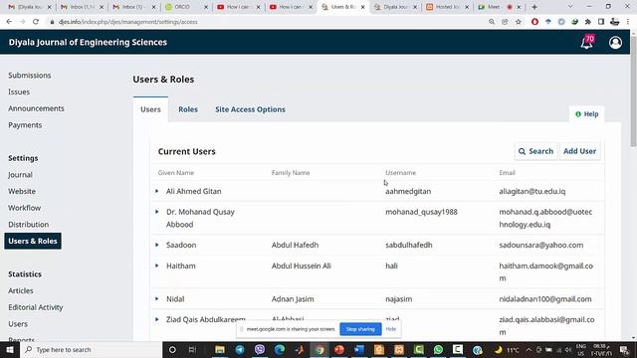Open the user profile avatar icon
This screenshot has width=637, height=358.
click(x=615, y=42)
